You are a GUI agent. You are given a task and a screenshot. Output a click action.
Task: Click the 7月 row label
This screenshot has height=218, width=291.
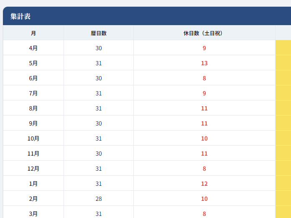(x=33, y=93)
